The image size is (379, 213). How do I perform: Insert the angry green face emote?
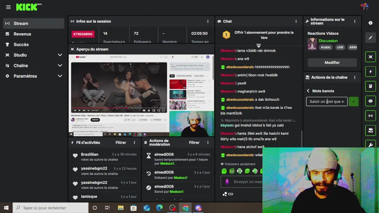[x=232, y=171]
